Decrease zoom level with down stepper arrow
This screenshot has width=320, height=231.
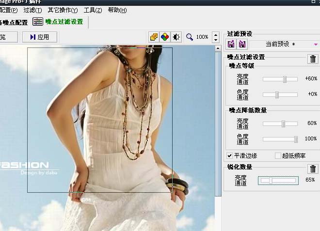click(216, 40)
